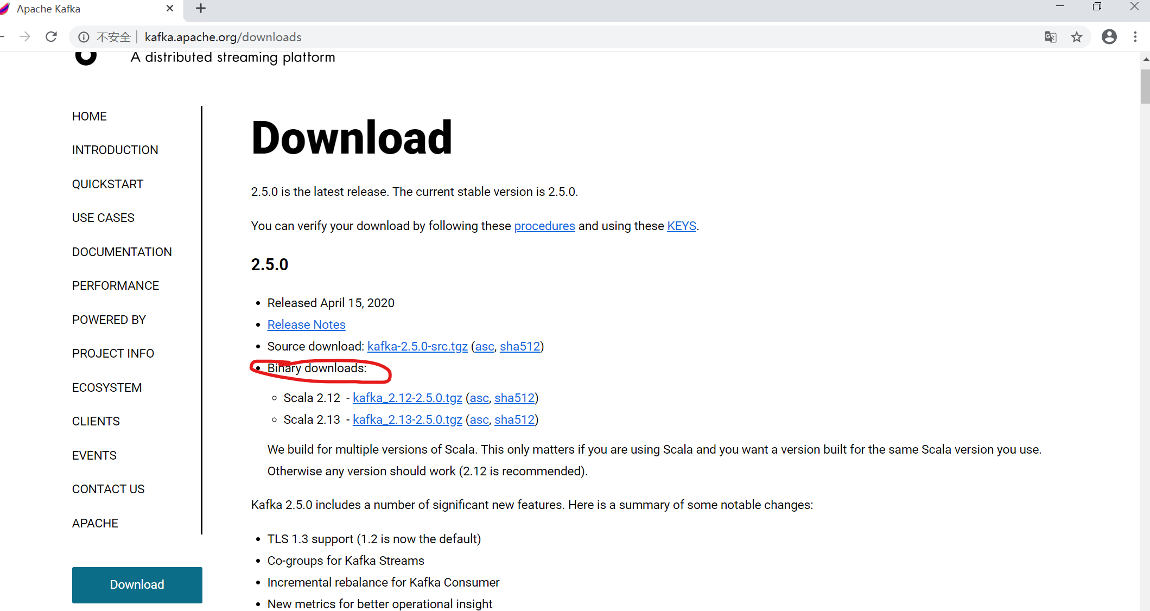The height and width of the screenshot is (611, 1150).
Task: Click the scrollbar up arrow
Action: [x=1145, y=59]
